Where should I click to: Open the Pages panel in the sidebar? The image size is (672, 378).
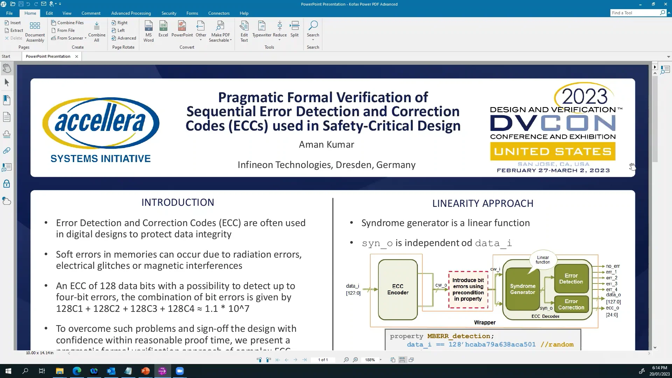coord(7,117)
